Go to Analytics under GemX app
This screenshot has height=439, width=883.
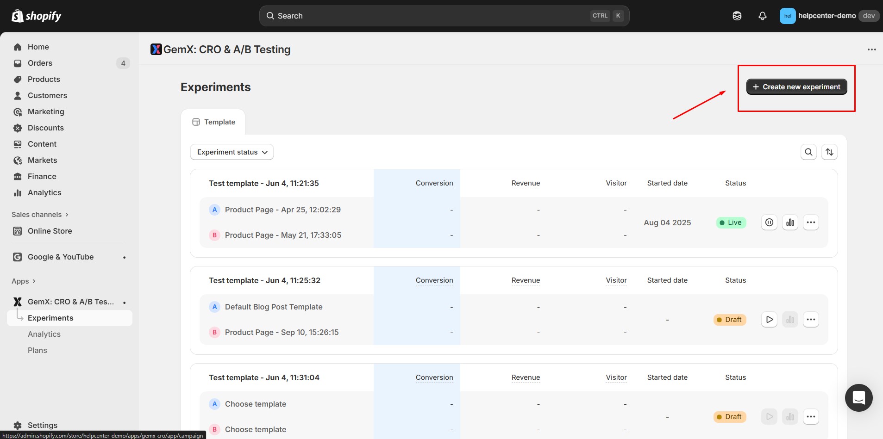pos(44,334)
